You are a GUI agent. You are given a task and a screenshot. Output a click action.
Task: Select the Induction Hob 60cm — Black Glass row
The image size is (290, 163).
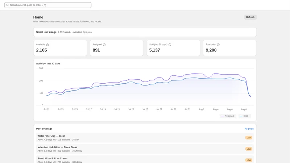[145, 149]
